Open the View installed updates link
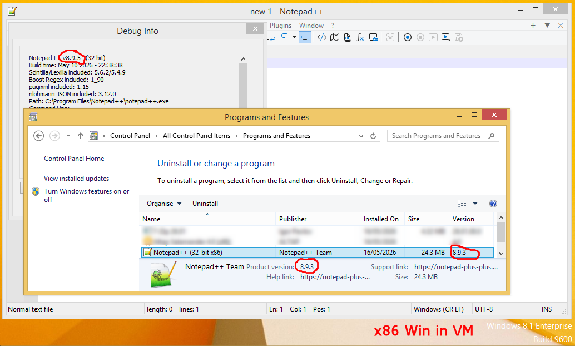The width and height of the screenshot is (575, 346). click(76, 179)
